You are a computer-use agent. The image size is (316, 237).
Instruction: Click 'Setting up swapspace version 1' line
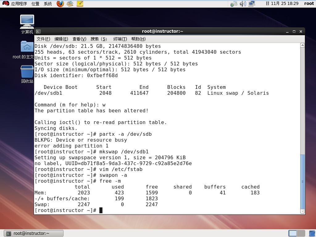point(110,157)
